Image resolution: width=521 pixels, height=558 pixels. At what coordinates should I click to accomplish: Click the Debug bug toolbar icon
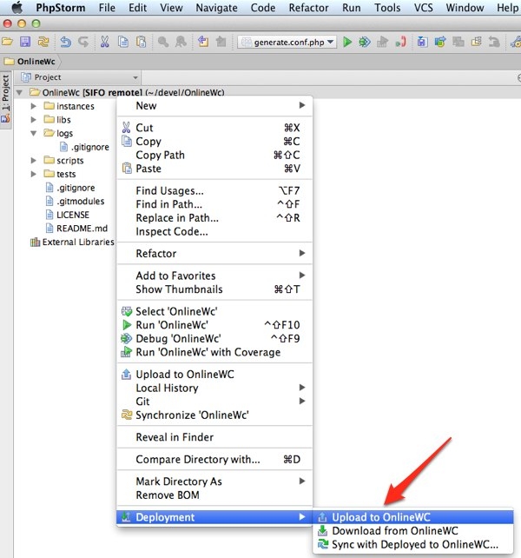coord(364,42)
